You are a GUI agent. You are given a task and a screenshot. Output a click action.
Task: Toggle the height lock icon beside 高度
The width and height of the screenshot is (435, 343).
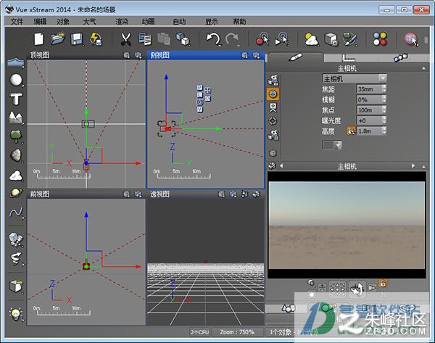tap(351, 131)
